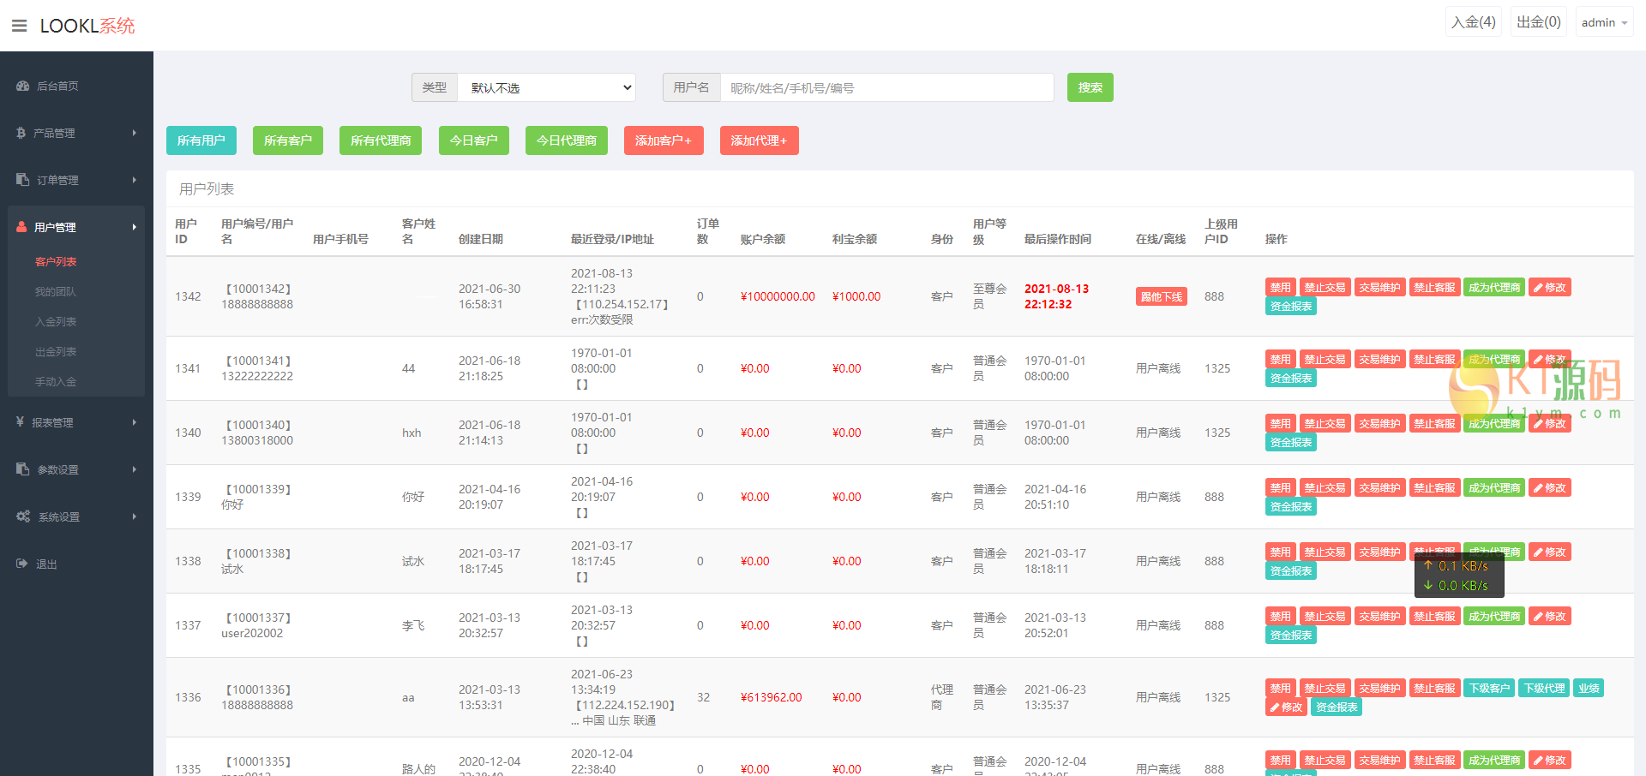This screenshot has height=776, width=1646.
Task: Click 修改 pencil button for user 1339
Action: pos(1550,488)
